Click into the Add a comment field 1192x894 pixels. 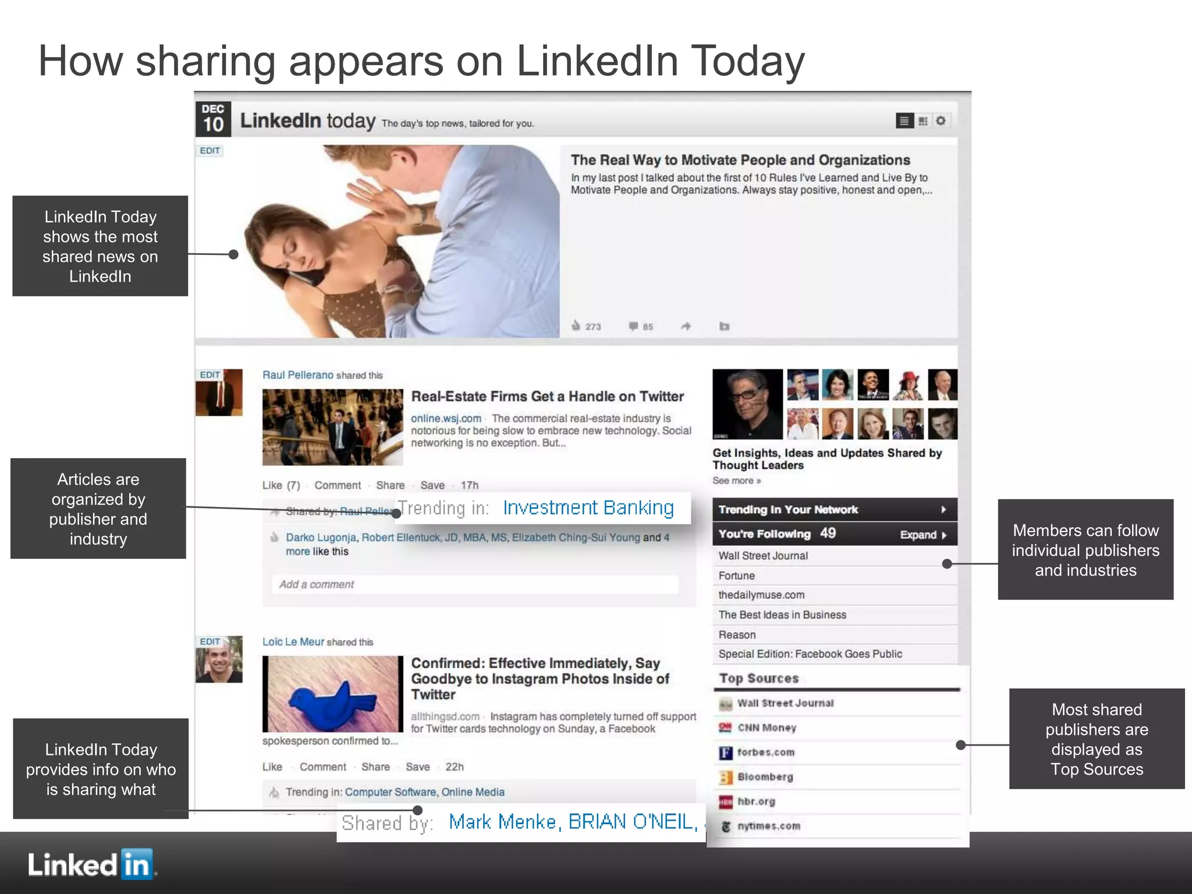click(475, 584)
